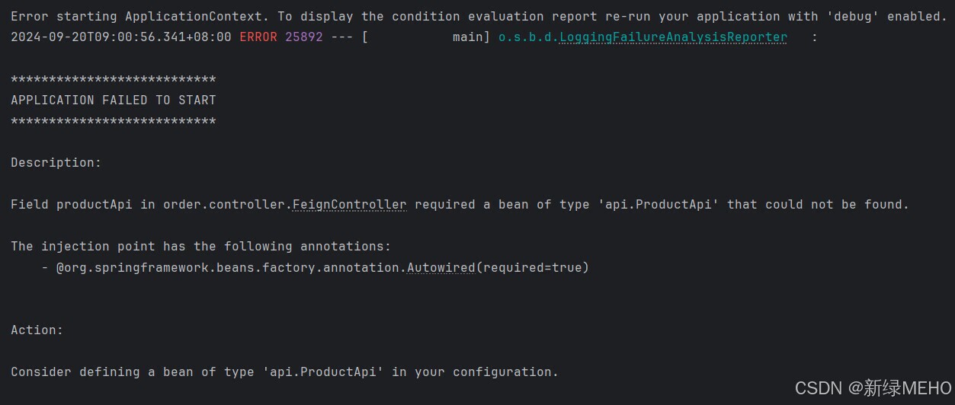Click the asterisk row below APPLICATION FAILED
This screenshot has height=405, width=955.
[x=114, y=122]
